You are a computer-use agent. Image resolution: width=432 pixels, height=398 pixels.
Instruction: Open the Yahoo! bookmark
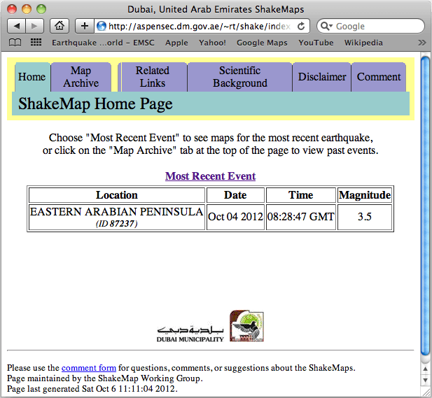point(212,43)
